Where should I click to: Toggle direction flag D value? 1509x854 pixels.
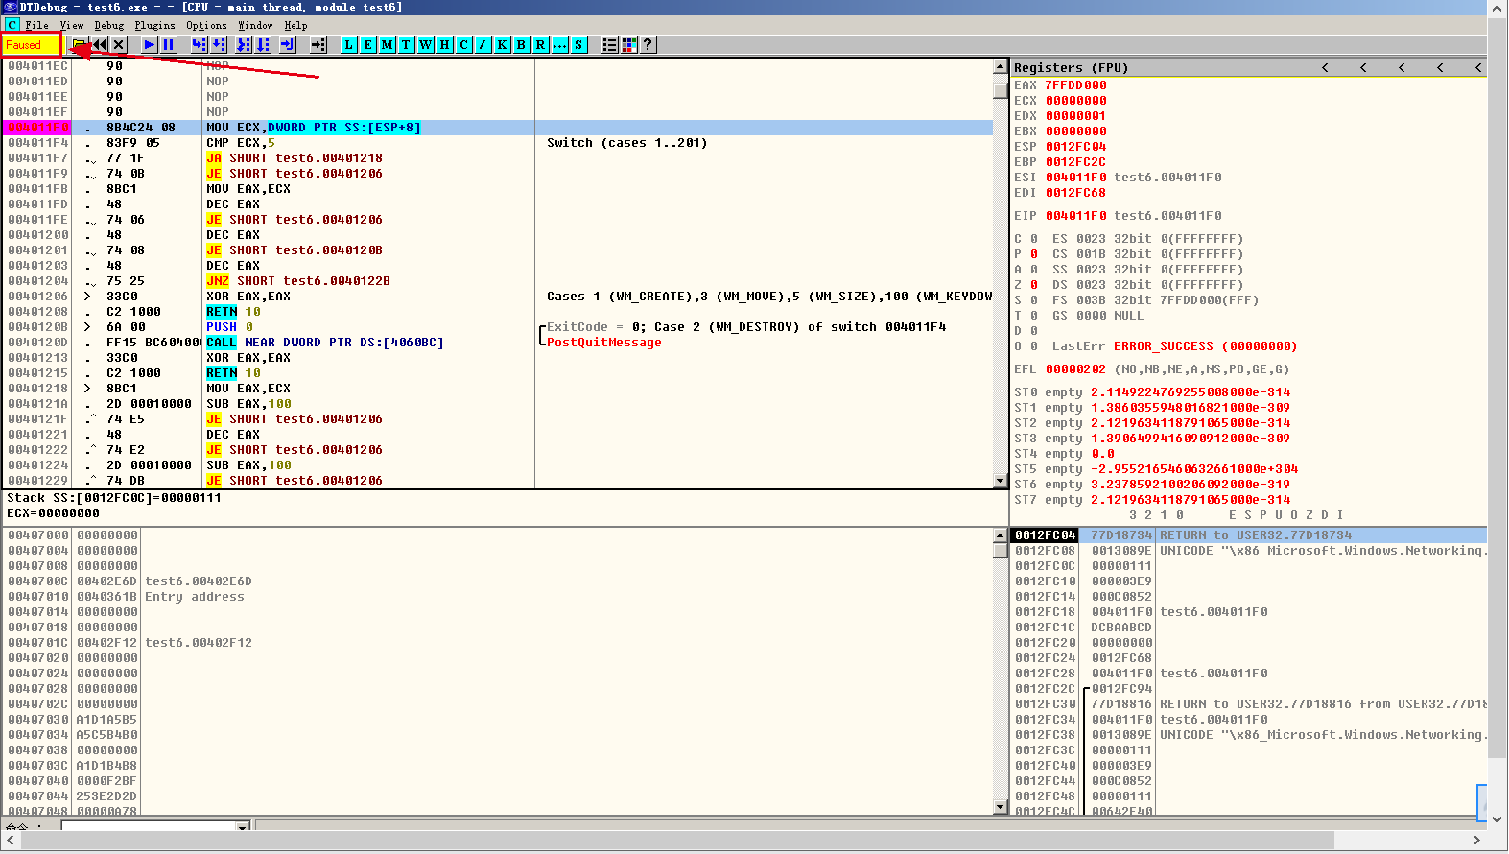click(1034, 331)
